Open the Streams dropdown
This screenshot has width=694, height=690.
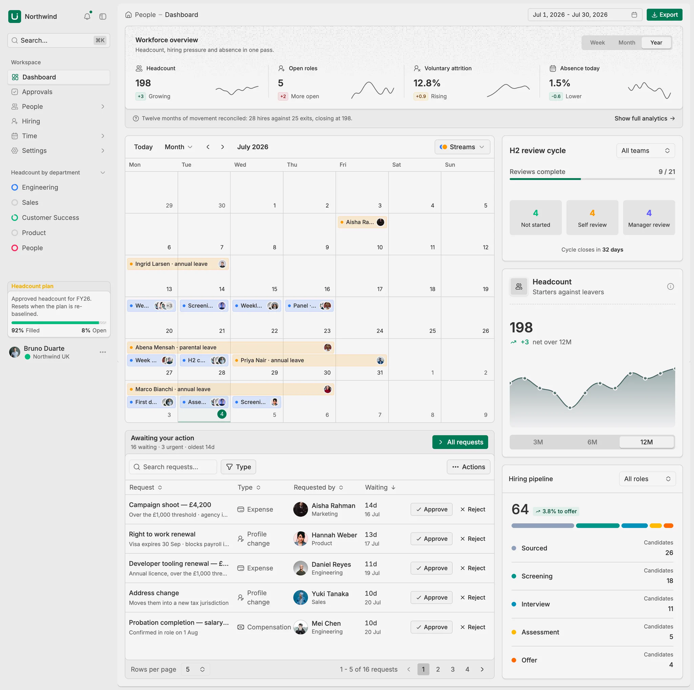coord(462,147)
